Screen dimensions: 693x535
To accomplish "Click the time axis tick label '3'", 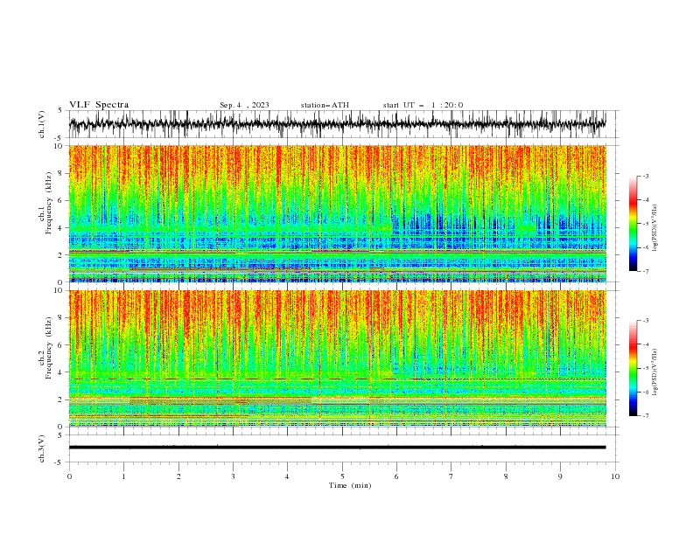I will pos(234,476).
